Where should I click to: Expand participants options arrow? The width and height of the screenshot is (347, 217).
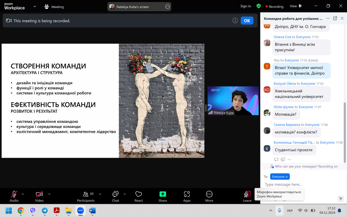[100, 194]
